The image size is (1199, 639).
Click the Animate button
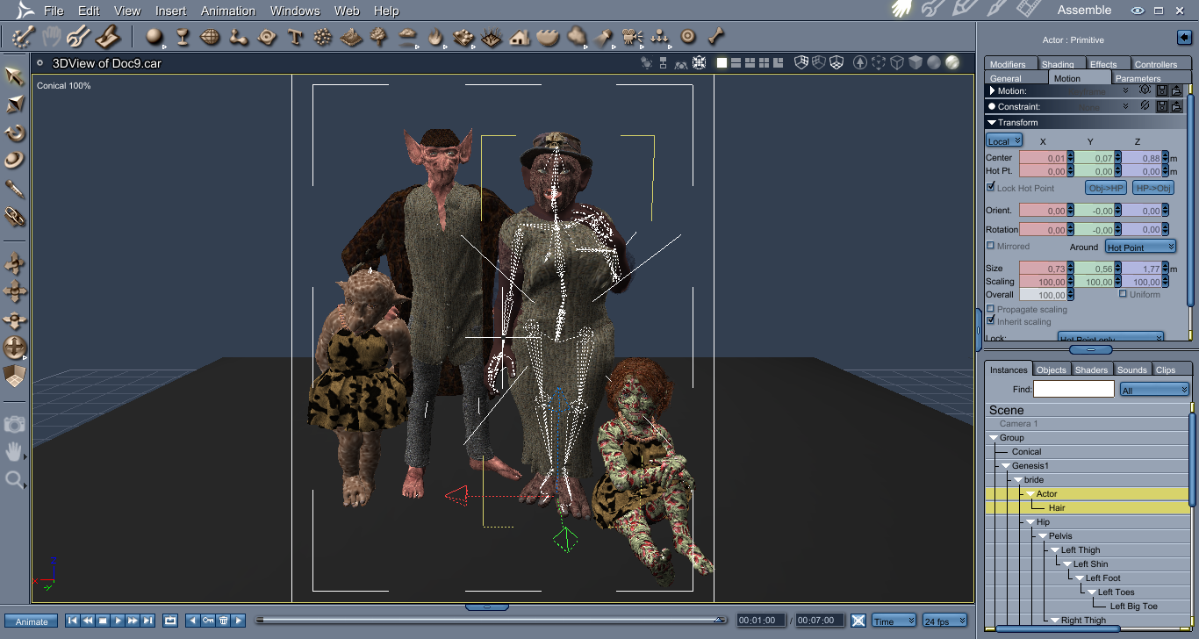pyautogui.click(x=32, y=621)
